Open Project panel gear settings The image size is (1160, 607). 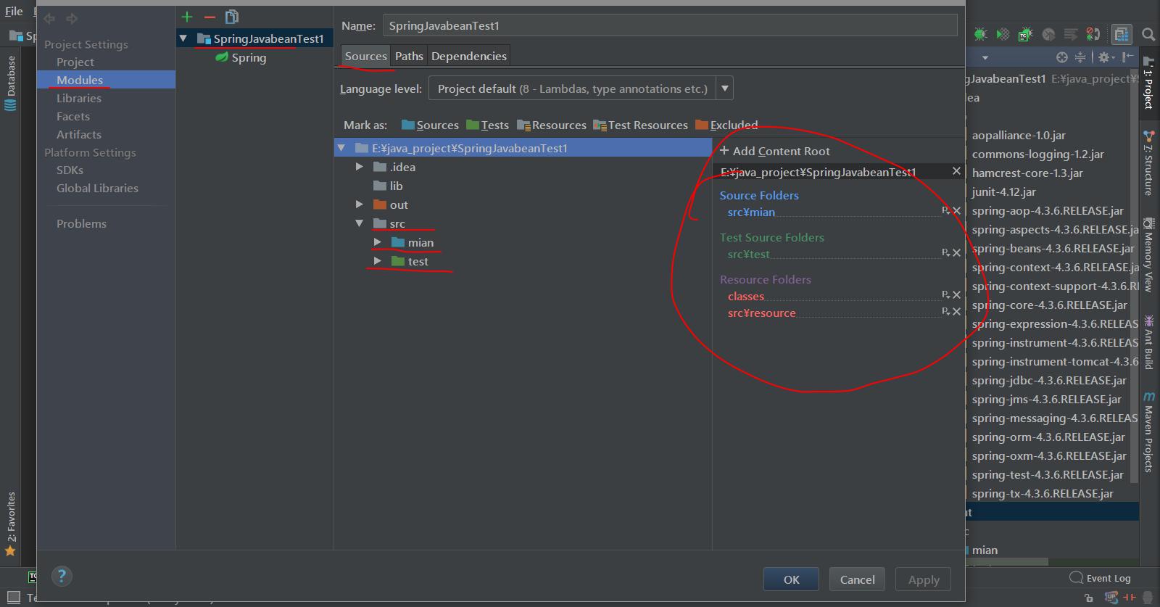1105,57
